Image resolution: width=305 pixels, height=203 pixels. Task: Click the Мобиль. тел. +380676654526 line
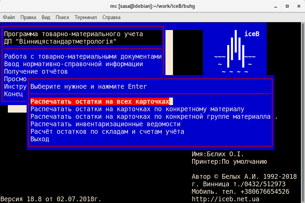tap(241, 191)
